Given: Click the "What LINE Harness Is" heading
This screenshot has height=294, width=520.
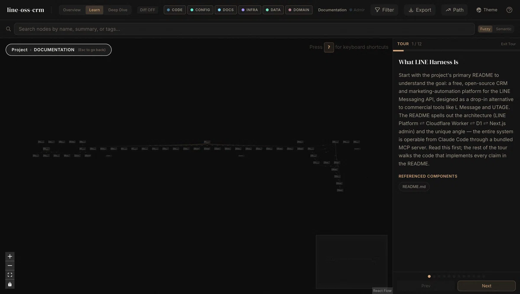Looking at the screenshot, I should [429, 62].
